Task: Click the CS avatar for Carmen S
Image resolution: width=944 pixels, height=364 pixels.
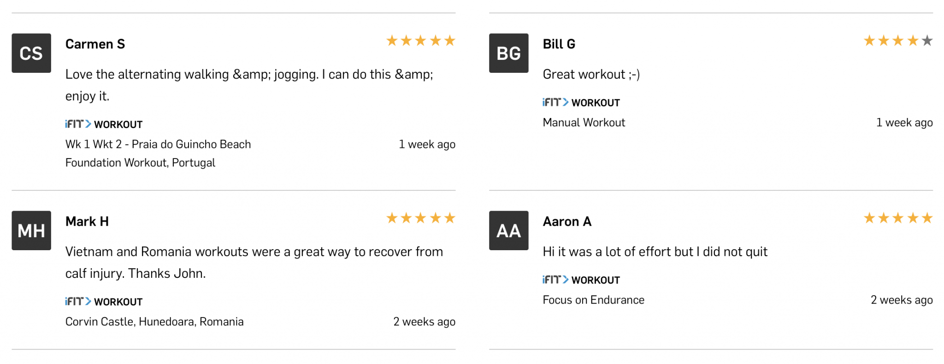Action: [x=31, y=53]
